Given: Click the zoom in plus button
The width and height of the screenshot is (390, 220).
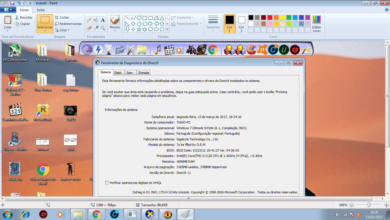Looking at the screenshot, I should (x=386, y=205).
